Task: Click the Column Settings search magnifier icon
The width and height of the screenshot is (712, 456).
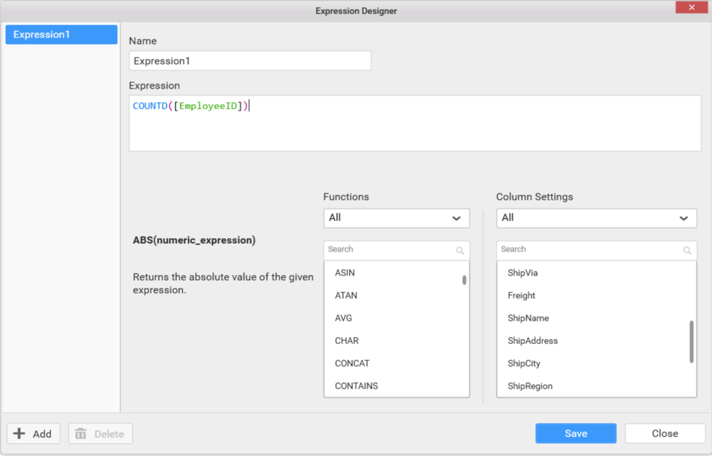Action: 687,250
